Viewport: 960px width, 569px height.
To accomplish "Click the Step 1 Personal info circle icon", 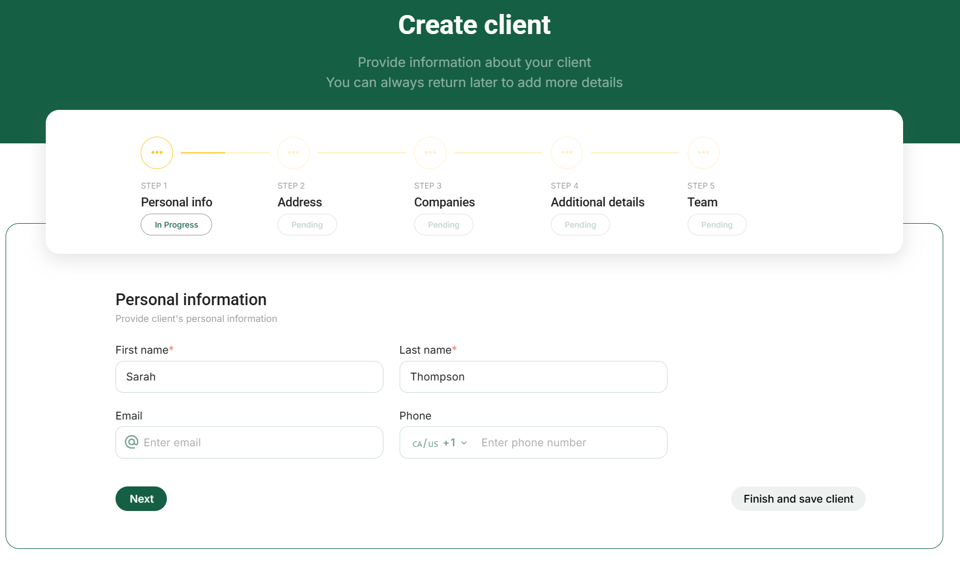I will [x=157, y=153].
